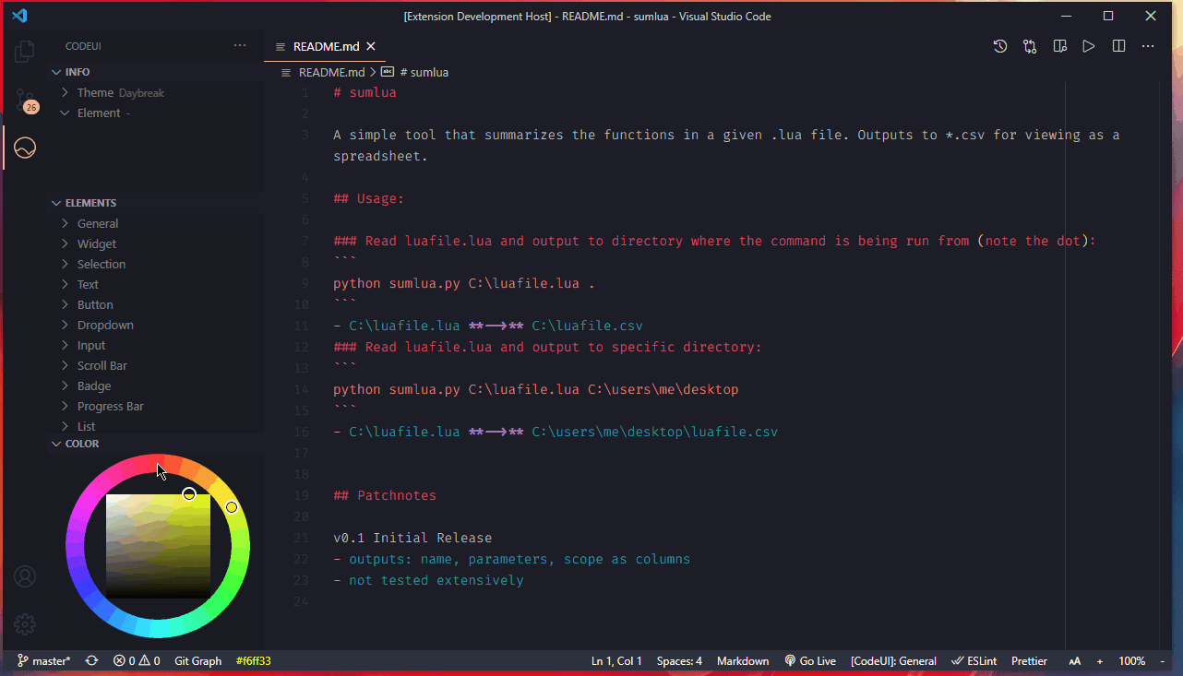1183x676 pixels.
Task: Collapse the COLOR section
Action: click(x=155, y=444)
